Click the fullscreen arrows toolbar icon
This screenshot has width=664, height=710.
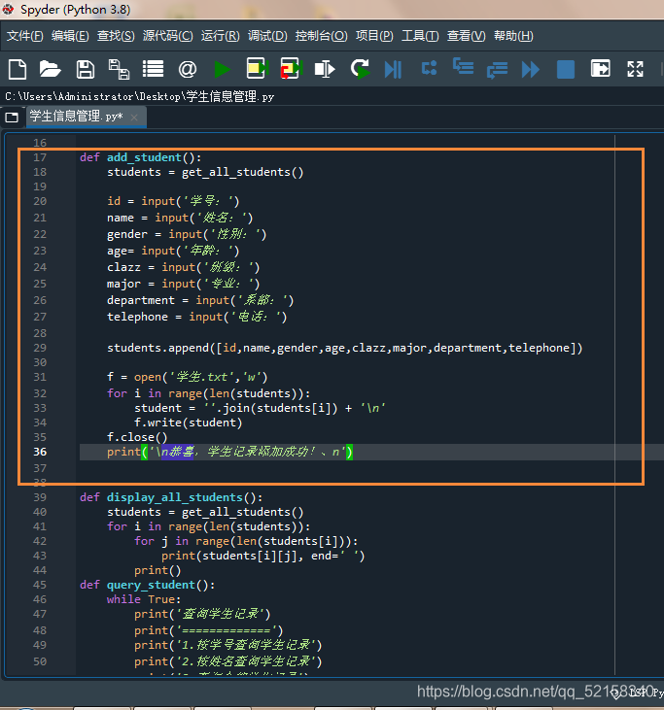click(x=636, y=69)
